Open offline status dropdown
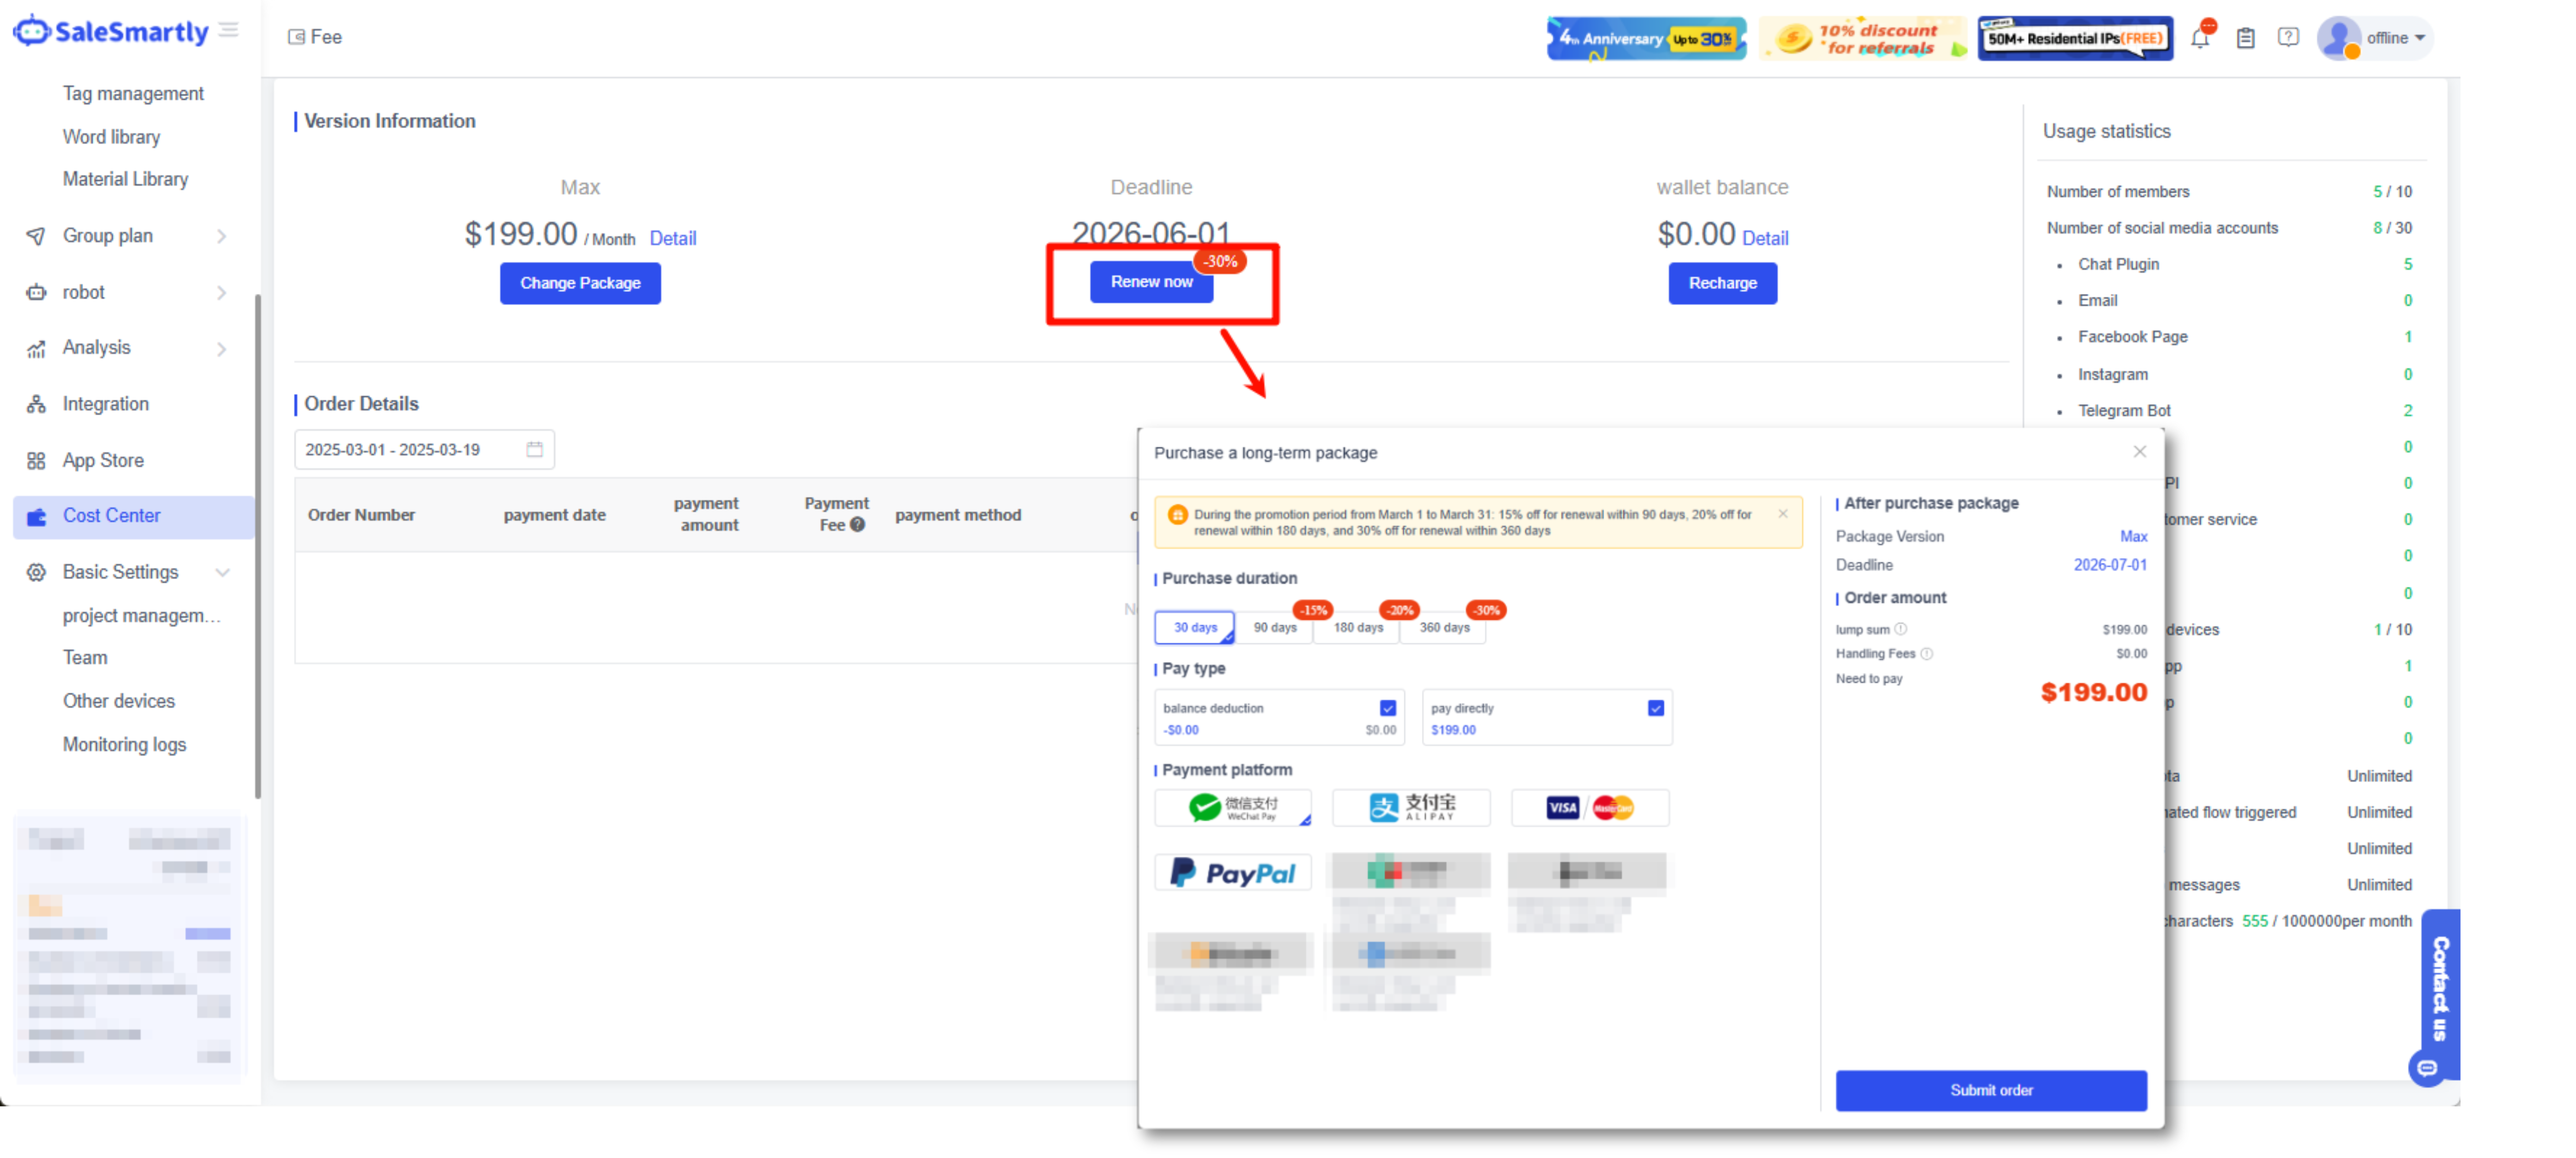 [2394, 38]
